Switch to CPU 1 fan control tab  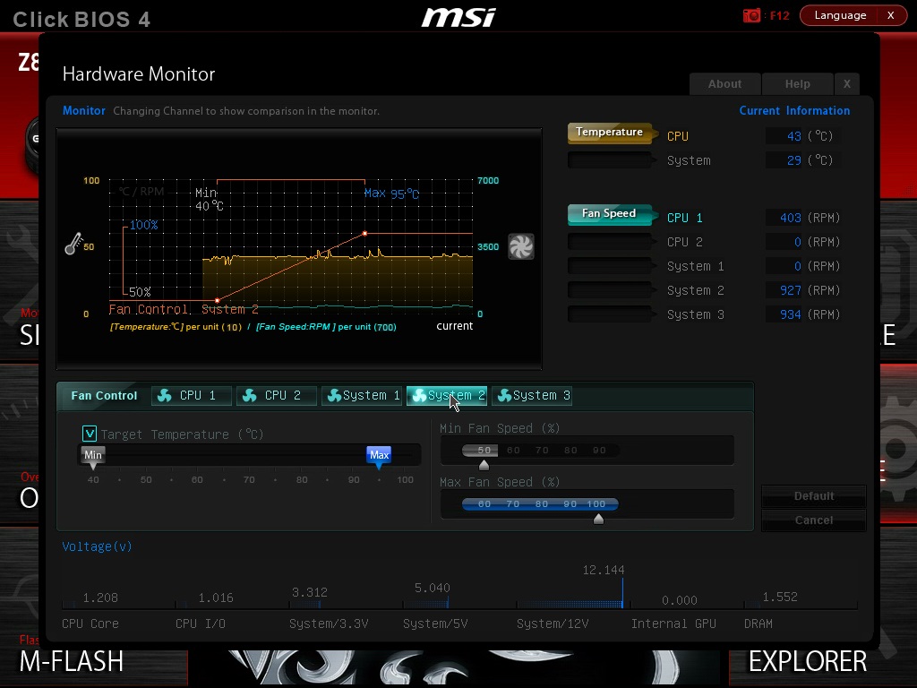point(192,395)
